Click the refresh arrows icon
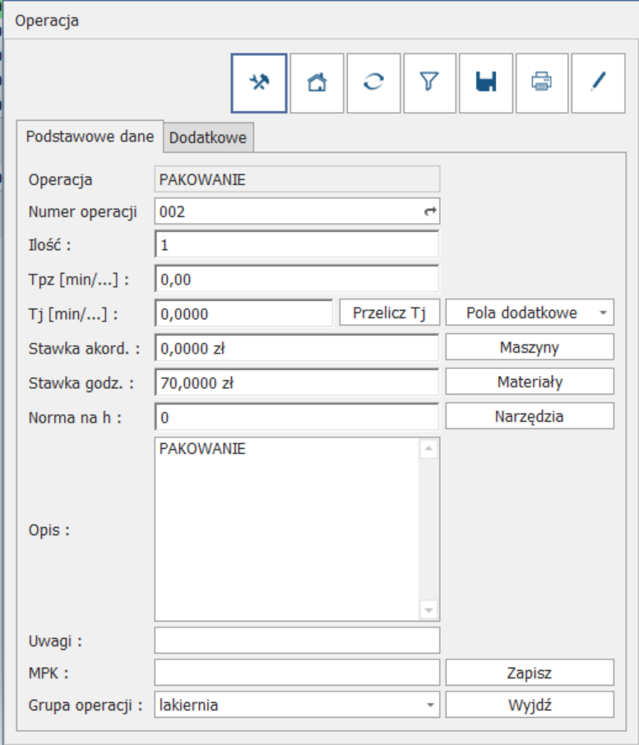 pos(373,83)
